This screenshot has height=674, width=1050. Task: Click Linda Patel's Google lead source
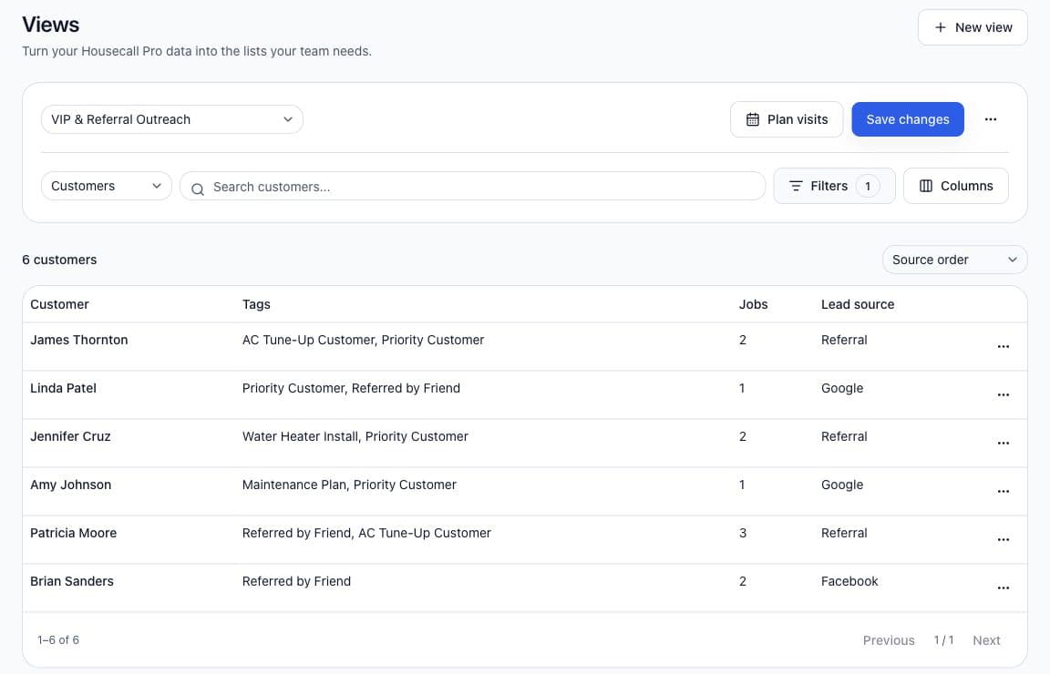click(x=842, y=388)
